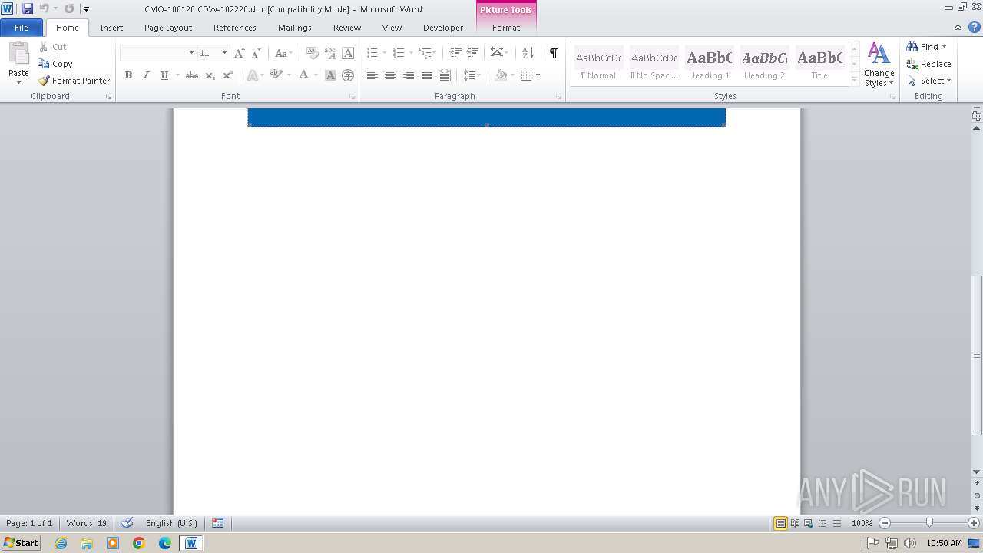Toggle Strikethrough formatting
983x553 pixels.
192,75
